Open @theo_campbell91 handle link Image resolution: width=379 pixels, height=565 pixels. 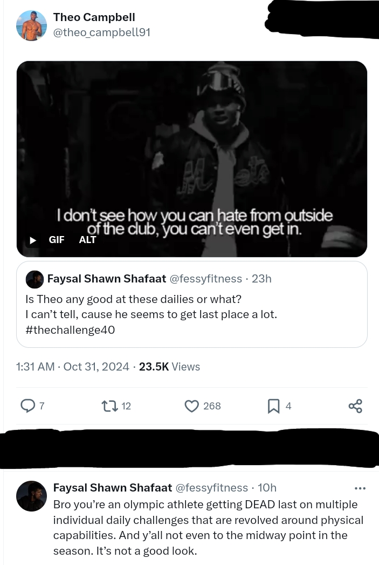pos(102,32)
